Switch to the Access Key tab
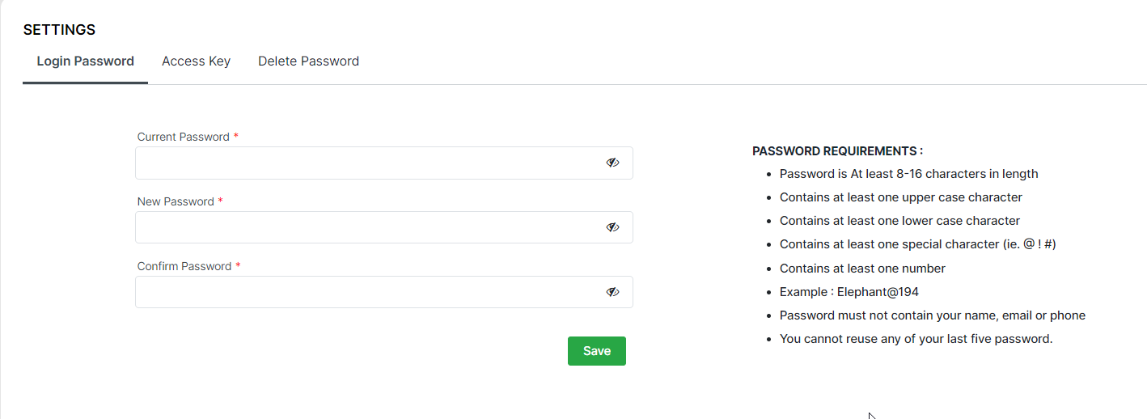This screenshot has height=419, width=1147. (196, 61)
